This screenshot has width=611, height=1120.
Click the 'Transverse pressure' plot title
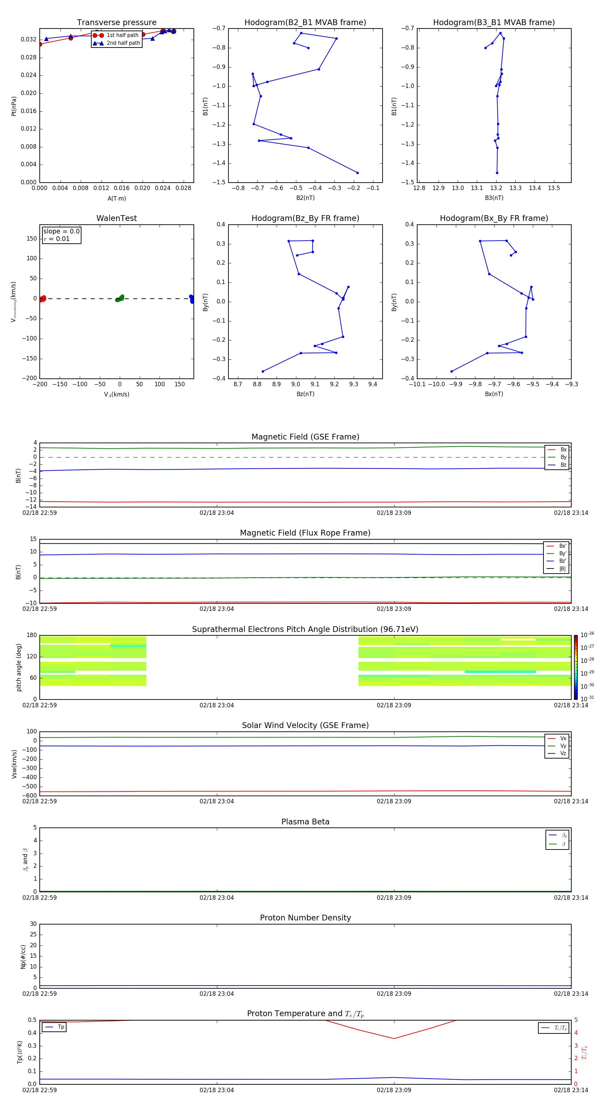(116, 22)
